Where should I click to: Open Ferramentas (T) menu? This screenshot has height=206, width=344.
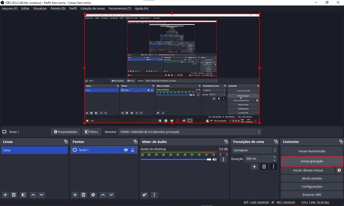[x=120, y=8]
